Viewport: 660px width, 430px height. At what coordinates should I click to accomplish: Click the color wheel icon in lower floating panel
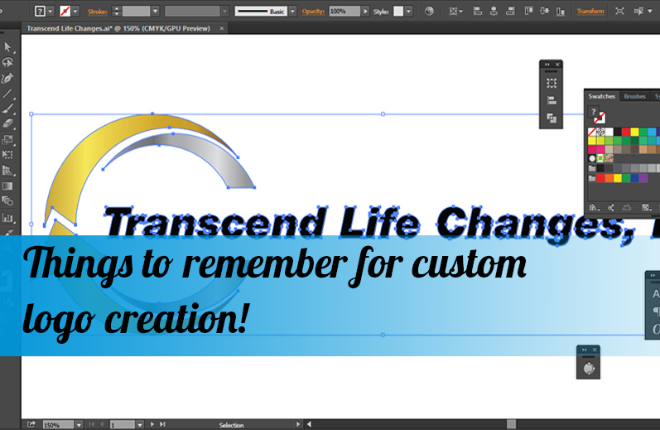pyautogui.click(x=589, y=369)
